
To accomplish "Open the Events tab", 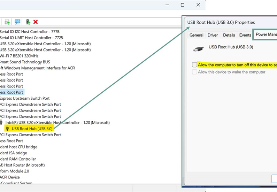I will click(245, 35).
